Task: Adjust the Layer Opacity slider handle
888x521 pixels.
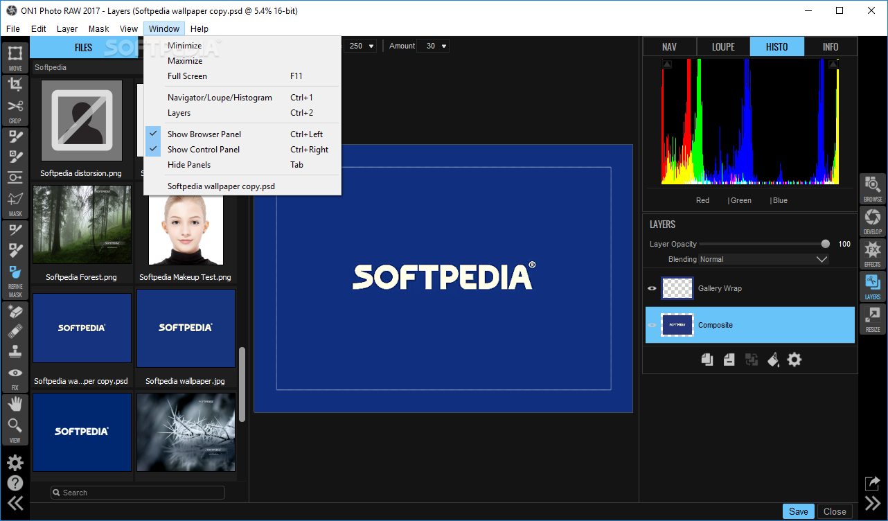Action: point(825,244)
